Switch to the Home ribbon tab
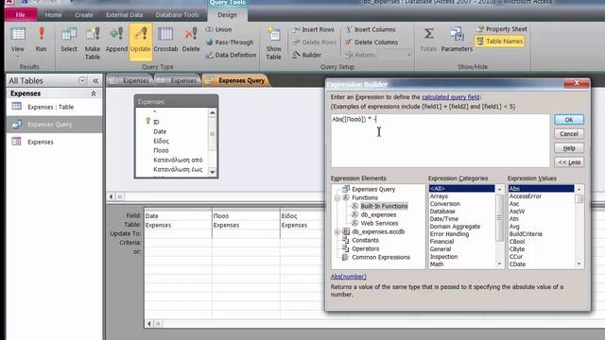Image resolution: width=605 pixels, height=340 pixels. click(53, 15)
